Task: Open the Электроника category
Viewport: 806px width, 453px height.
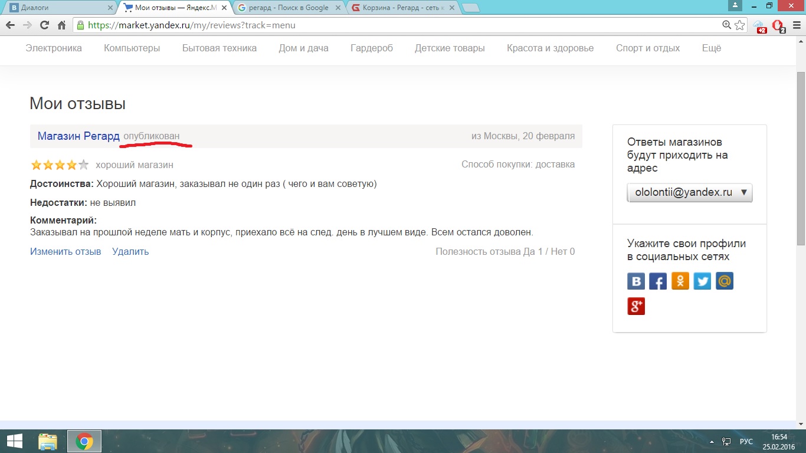Action: [x=54, y=48]
